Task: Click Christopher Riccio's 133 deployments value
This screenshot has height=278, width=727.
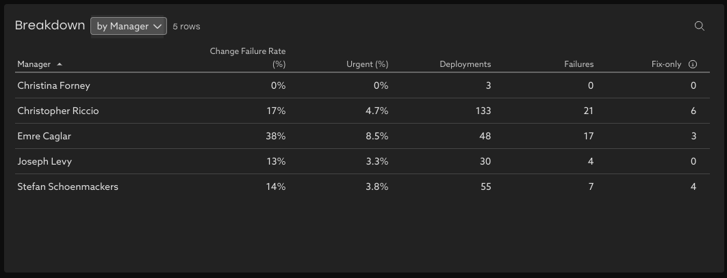Action: click(483, 111)
